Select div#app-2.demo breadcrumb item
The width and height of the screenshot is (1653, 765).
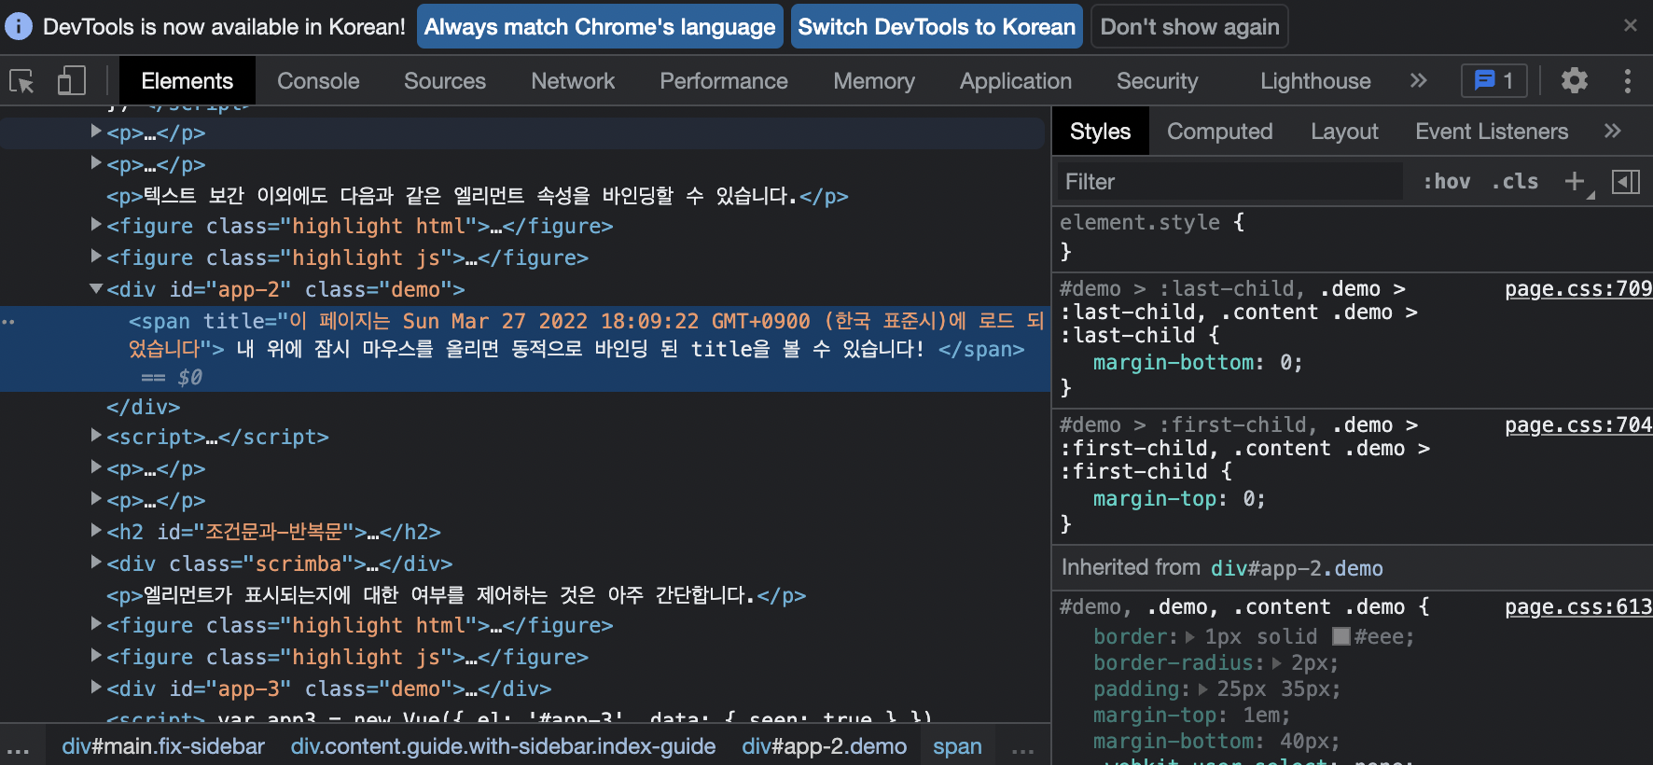[824, 746]
